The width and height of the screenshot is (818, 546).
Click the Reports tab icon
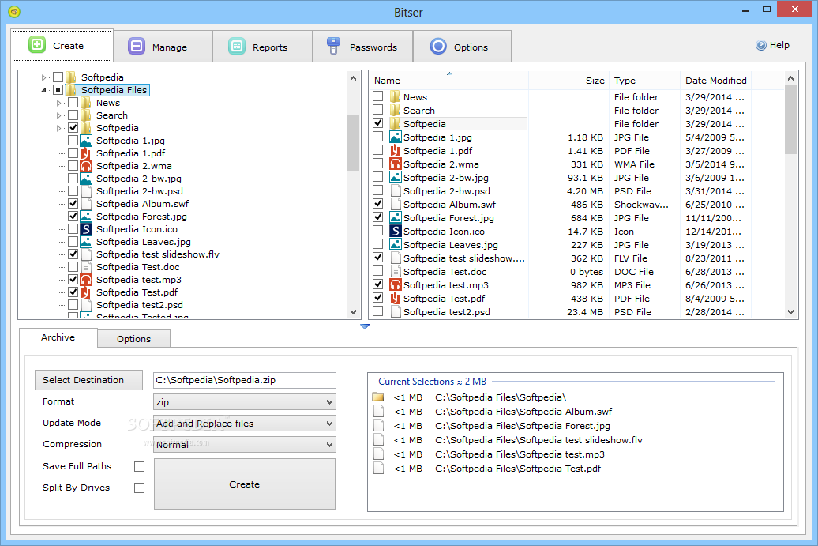[237, 46]
